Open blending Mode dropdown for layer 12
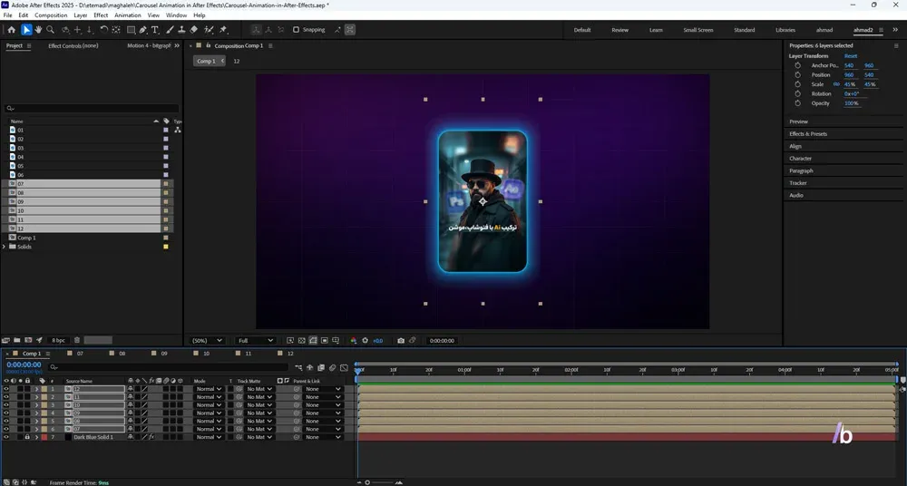 pos(209,389)
